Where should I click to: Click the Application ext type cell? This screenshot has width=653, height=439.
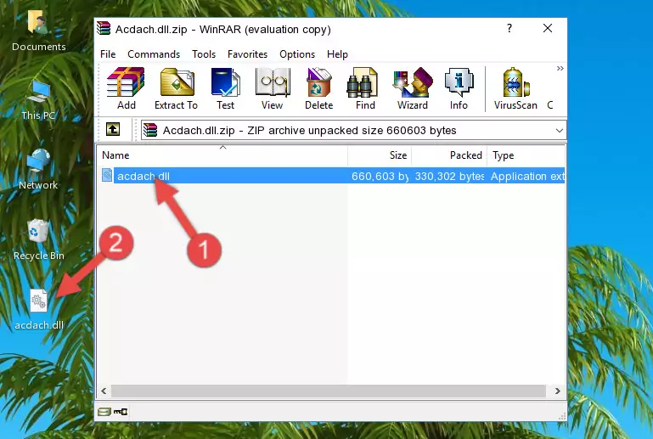[x=527, y=176]
